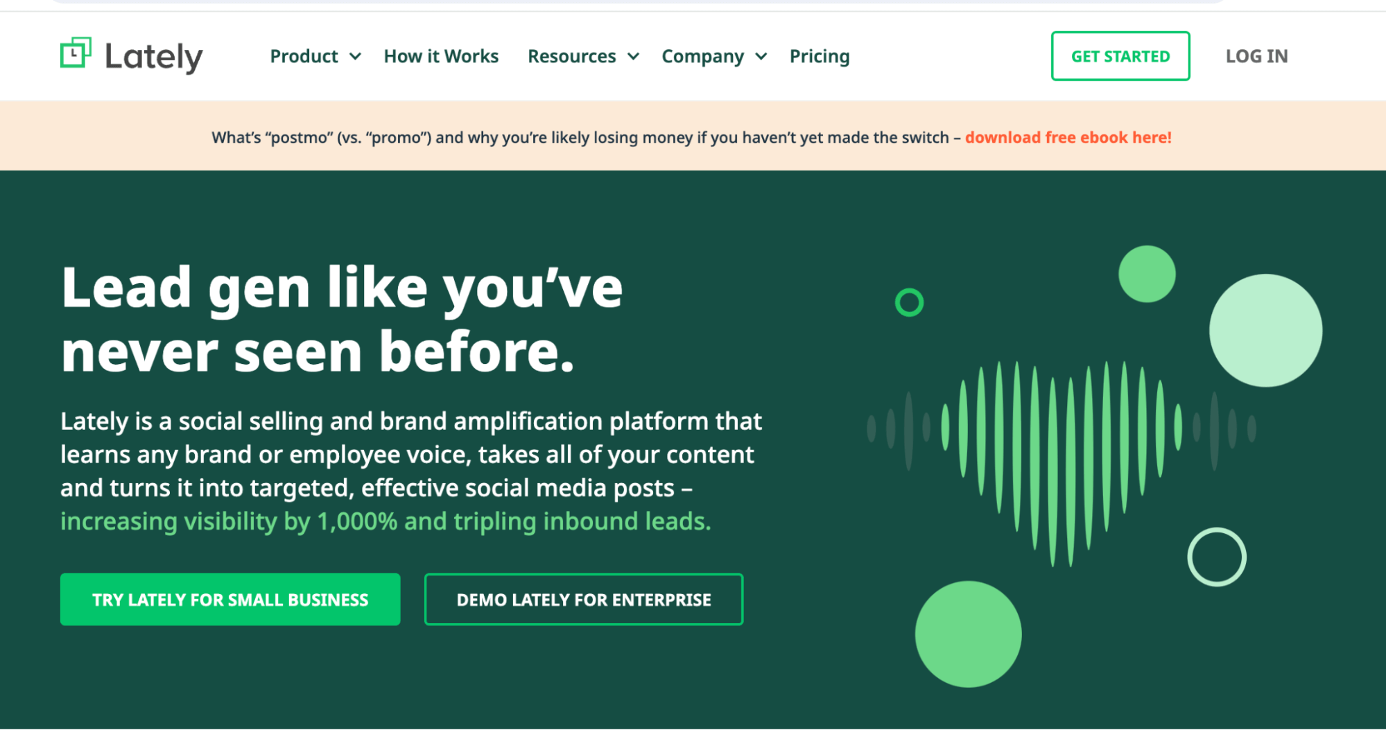Click the small solid green circle at the top
Viewport: 1386px width, 730px height.
[1147, 274]
